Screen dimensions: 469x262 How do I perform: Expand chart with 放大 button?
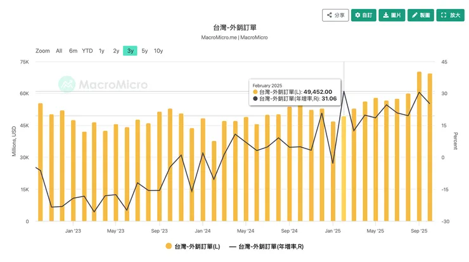point(450,15)
